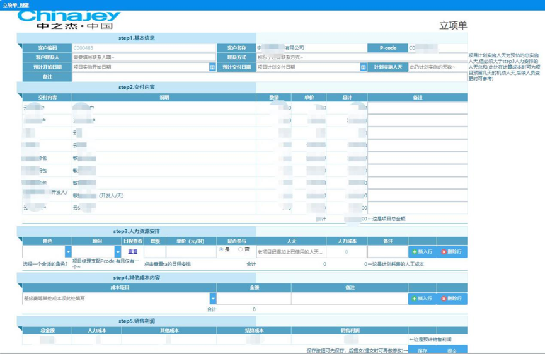Image resolution: width=545 pixels, height=354 pixels.
Task: Click the 客户联系人 input field
Action: point(144,57)
